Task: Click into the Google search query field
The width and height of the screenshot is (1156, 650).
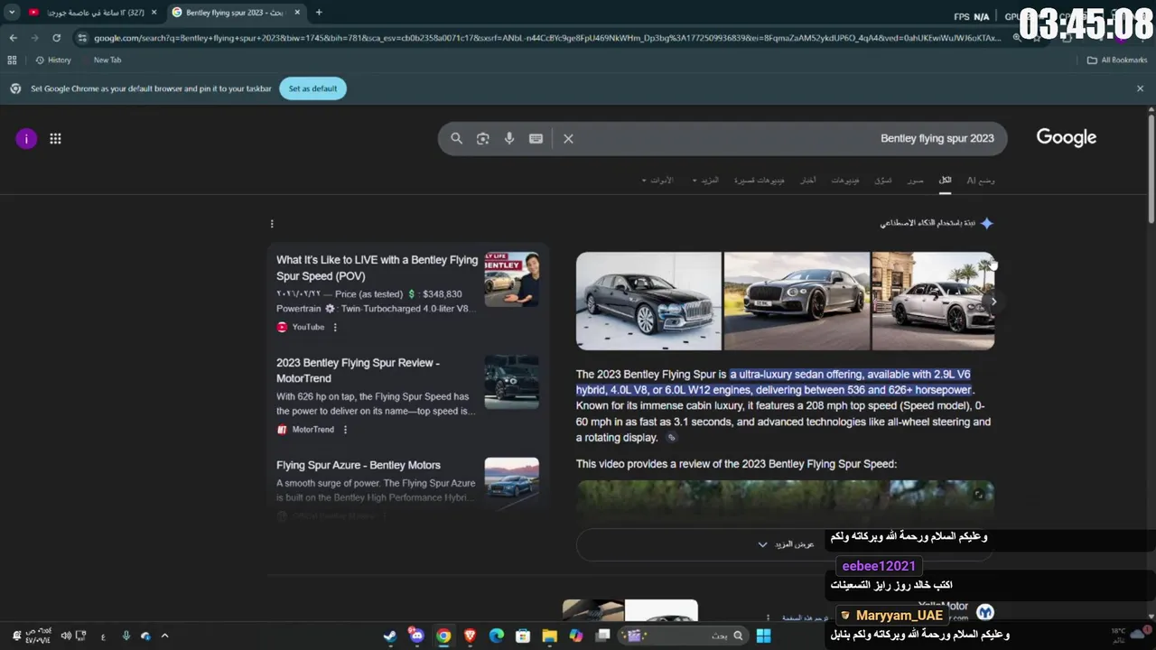Action: 786,138
